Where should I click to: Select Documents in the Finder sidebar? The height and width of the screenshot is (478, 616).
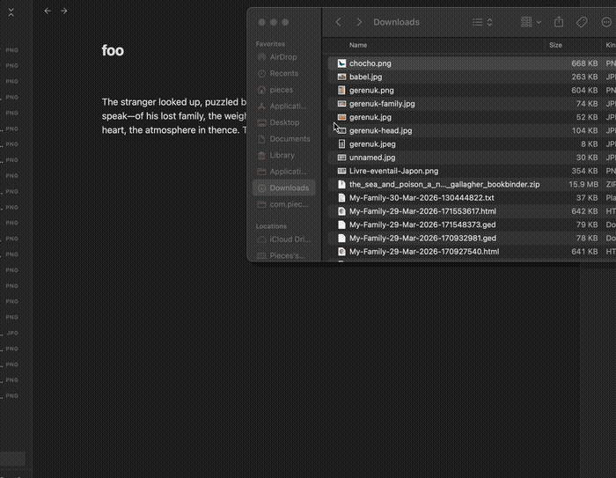[x=290, y=139]
